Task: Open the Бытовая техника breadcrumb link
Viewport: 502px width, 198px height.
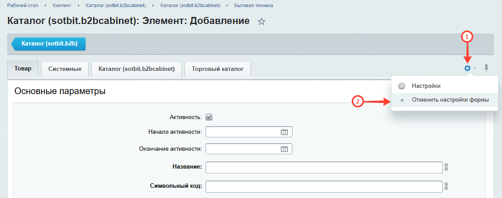Action: [253, 6]
